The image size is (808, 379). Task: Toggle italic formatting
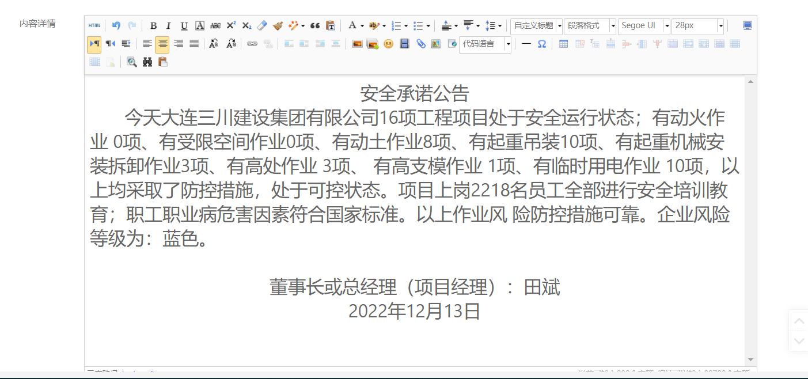click(169, 25)
